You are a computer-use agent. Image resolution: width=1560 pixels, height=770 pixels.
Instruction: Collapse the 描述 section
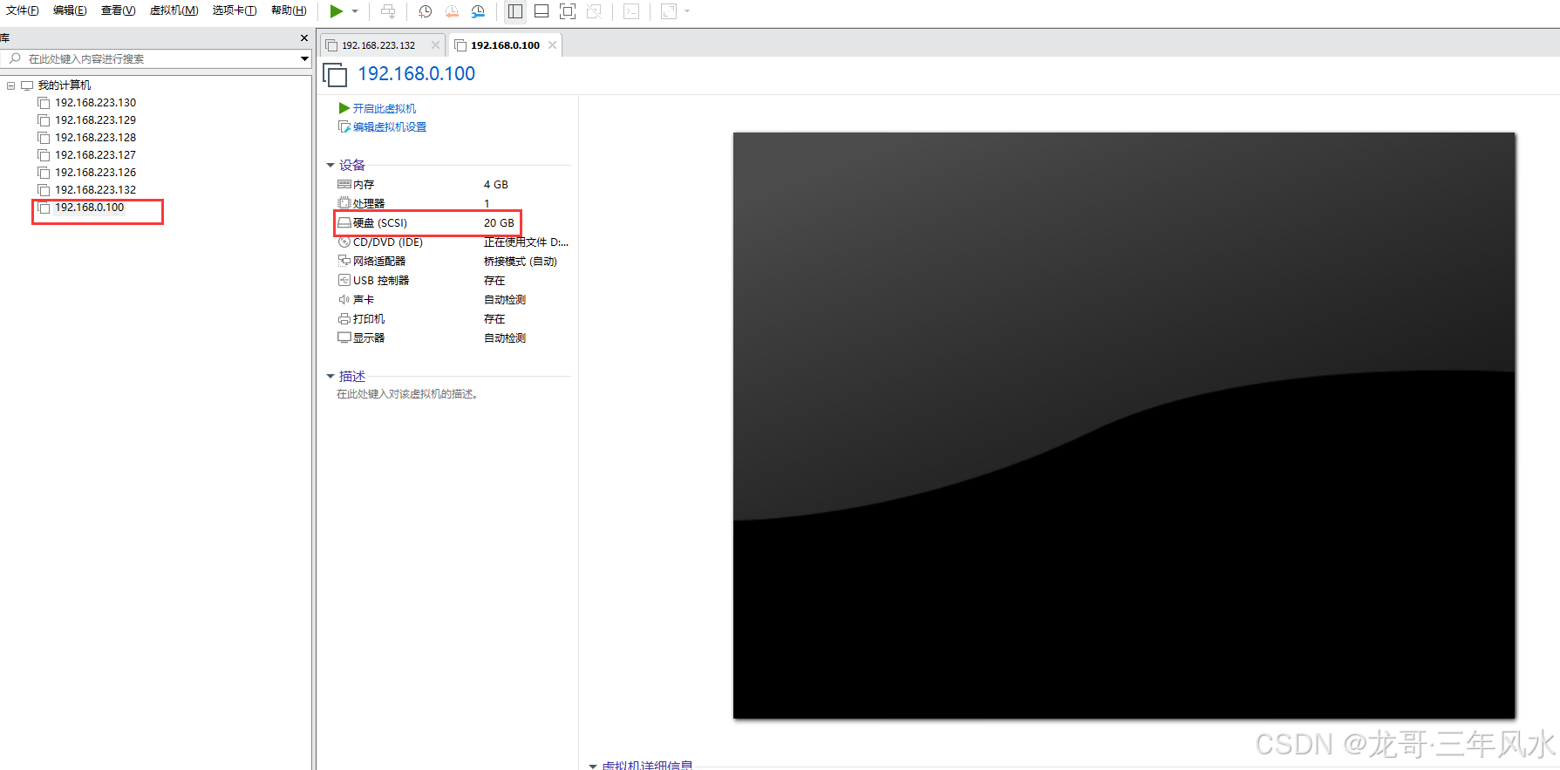pos(330,377)
